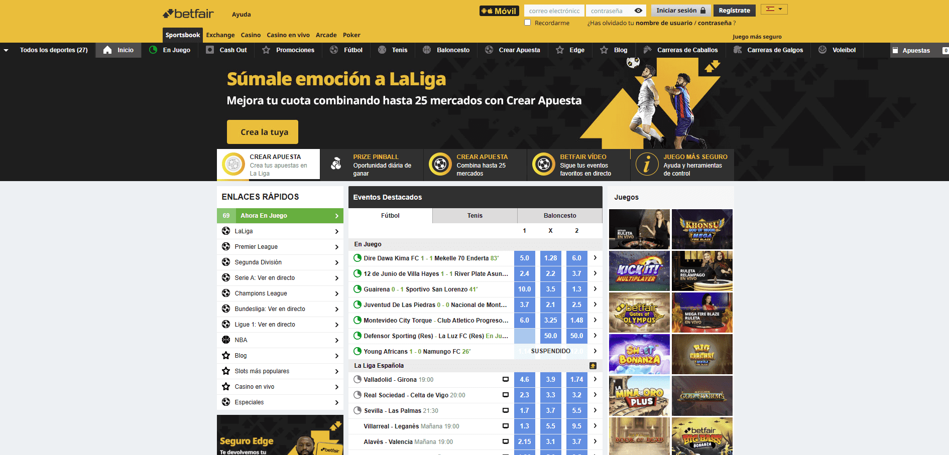Select odds 9.5 for Leganés win
This screenshot has height=455, width=949.
point(577,426)
